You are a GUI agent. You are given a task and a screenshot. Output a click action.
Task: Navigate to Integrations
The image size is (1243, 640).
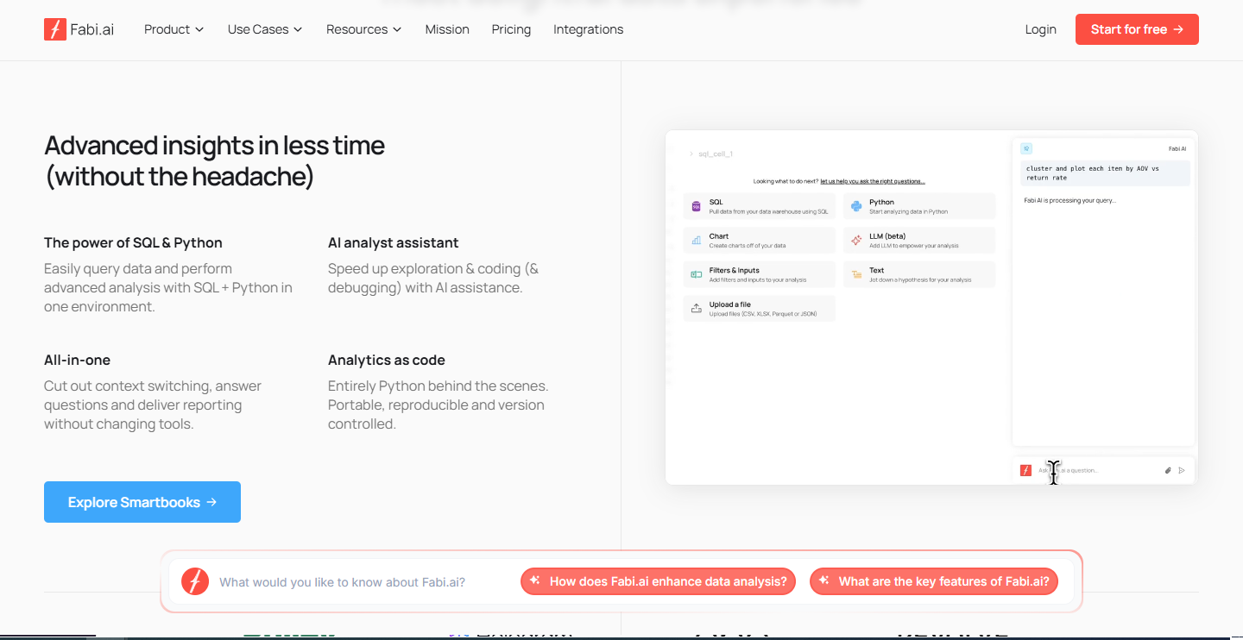click(x=588, y=29)
